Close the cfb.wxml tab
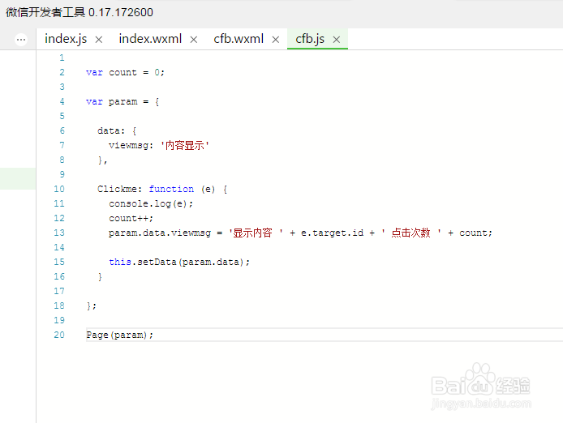 pyautogui.click(x=276, y=40)
